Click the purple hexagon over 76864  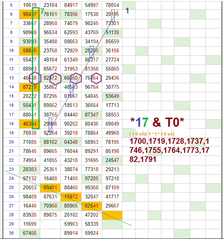[96, 78]
